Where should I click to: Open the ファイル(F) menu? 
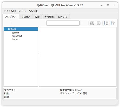(10, 11)
